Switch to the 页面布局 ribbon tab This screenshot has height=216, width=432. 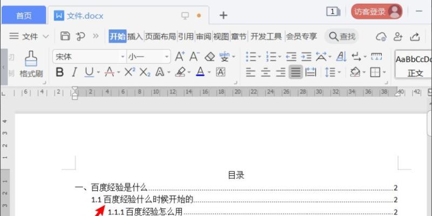pos(160,36)
